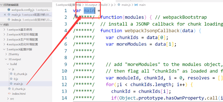Click the main symbol icon in breadcrumb
The height and width of the screenshot is (102, 223).
[136, 5]
